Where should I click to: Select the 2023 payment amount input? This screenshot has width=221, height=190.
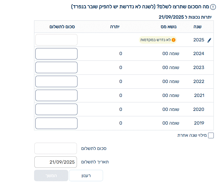(x=56, y=67)
